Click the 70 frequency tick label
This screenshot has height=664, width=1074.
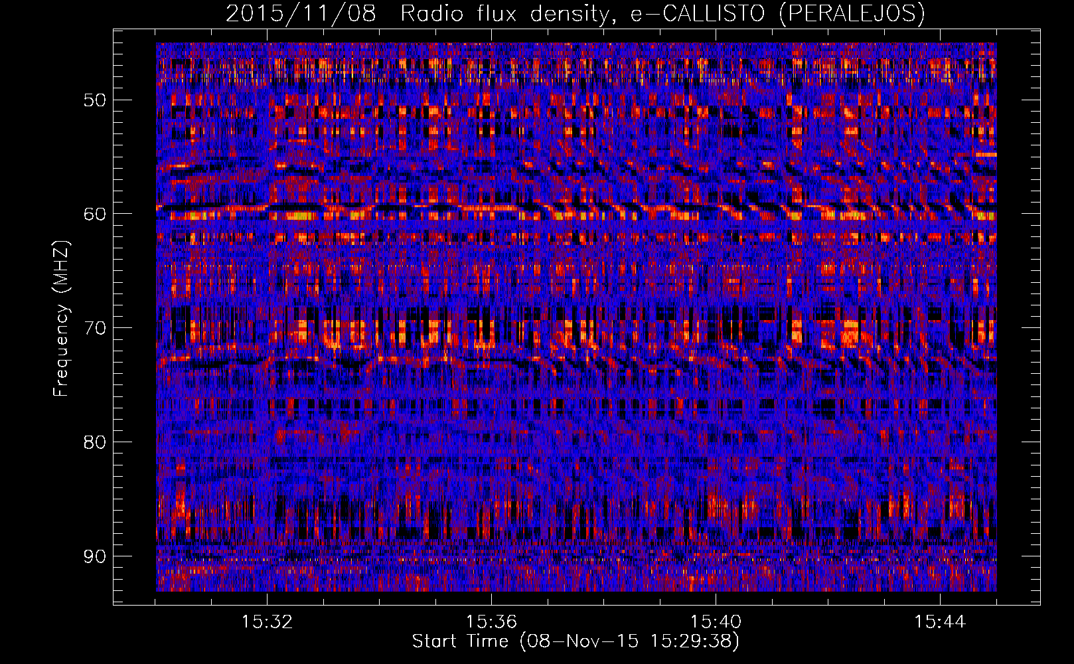point(94,328)
